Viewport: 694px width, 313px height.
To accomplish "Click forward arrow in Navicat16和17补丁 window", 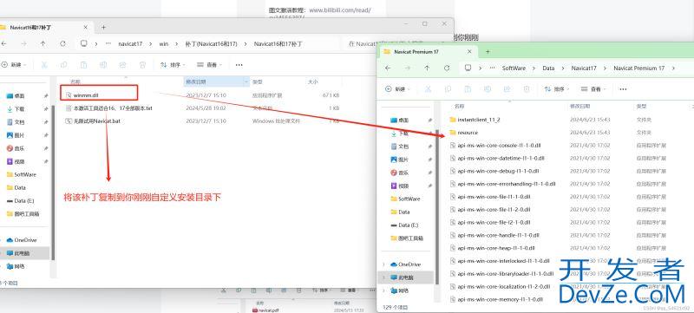I will [23, 43].
